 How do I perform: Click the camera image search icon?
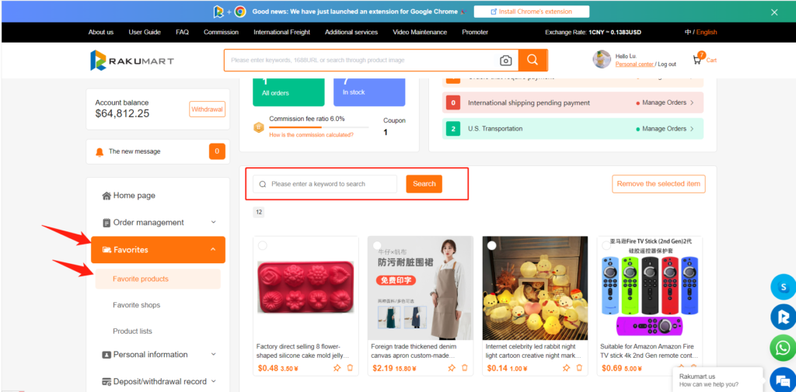point(505,61)
